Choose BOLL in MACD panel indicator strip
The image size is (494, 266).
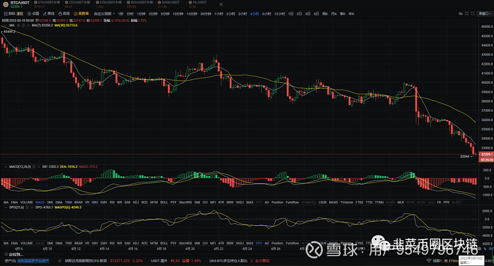pyautogui.click(x=164, y=202)
